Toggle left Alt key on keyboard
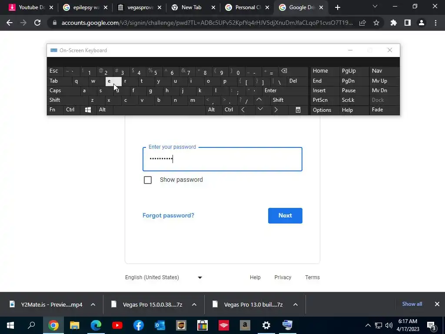Image resolution: width=445 pixels, height=334 pixels. pyautogui.click(x=105, y=110)
